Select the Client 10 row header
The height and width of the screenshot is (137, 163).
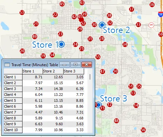click(x=13, y=130)
